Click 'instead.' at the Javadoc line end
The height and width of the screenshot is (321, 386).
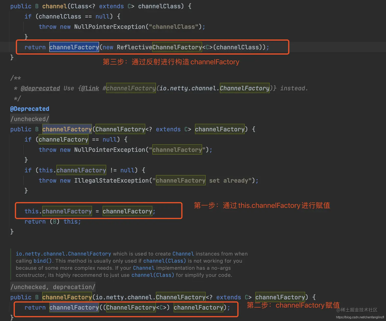click(x=294, y=88)
